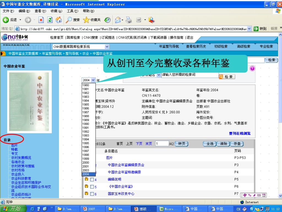This screenshot has width=282, height=212.
Task: Click the 清除 button
Action: (223, 144)
